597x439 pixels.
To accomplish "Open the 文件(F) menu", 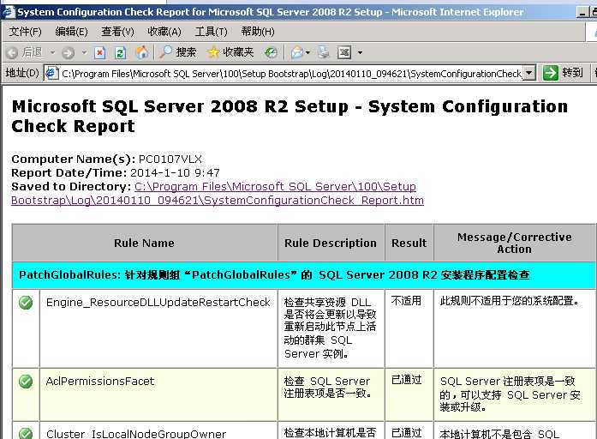I will tap(25, 32).
